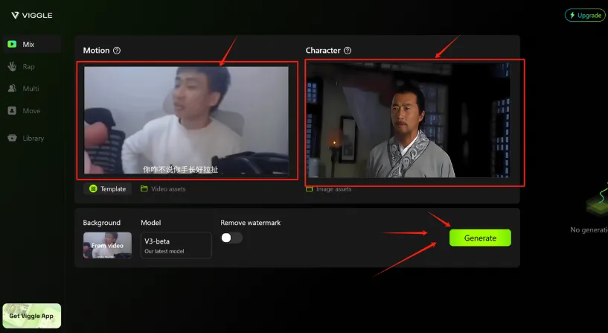This screenshot has height=333, width=608.
Task: Click the green Generate button
Action: [480, 238]
